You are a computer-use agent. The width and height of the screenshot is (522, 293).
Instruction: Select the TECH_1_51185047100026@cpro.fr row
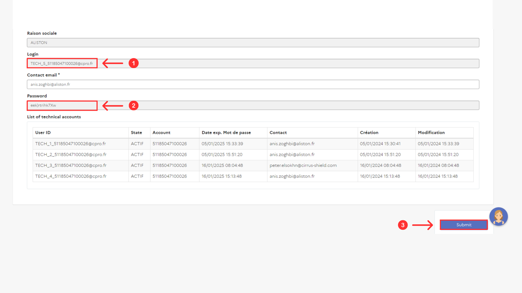tap(70, 144)
